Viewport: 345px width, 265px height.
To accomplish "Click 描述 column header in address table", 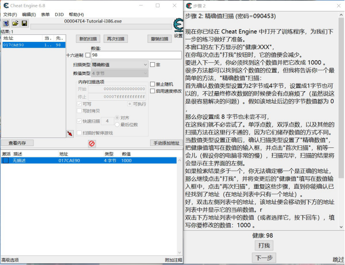I will (x=18, y=154).
